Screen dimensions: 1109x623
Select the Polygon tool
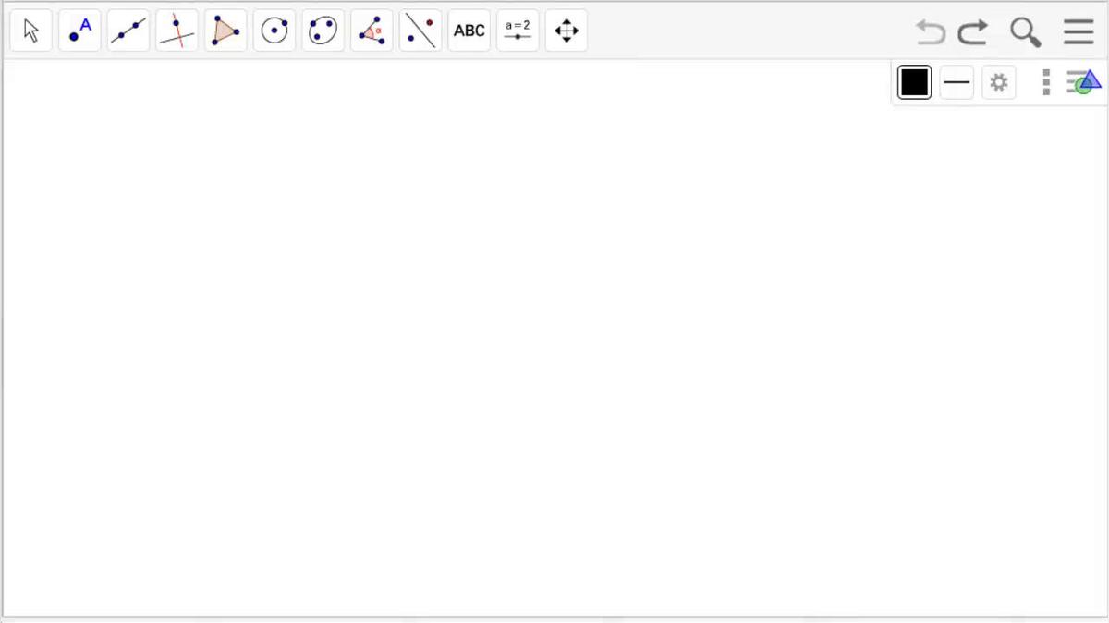(225, 31)
